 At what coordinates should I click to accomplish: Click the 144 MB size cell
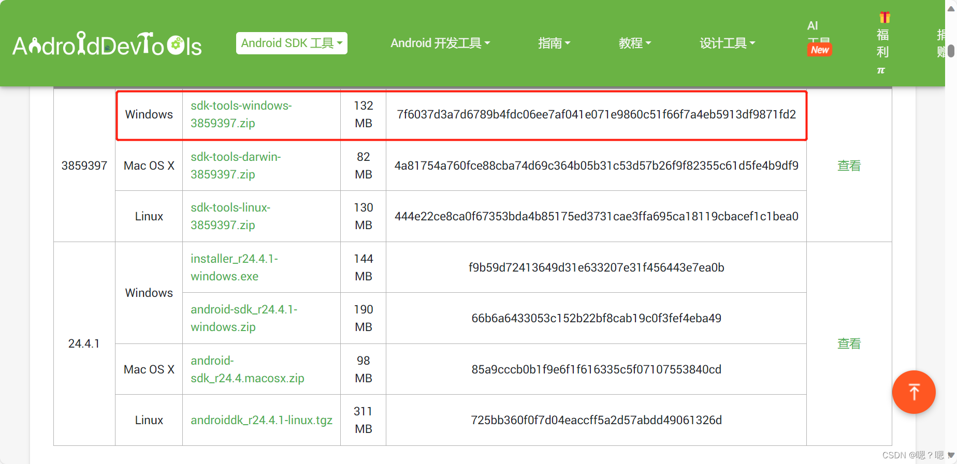364,267
